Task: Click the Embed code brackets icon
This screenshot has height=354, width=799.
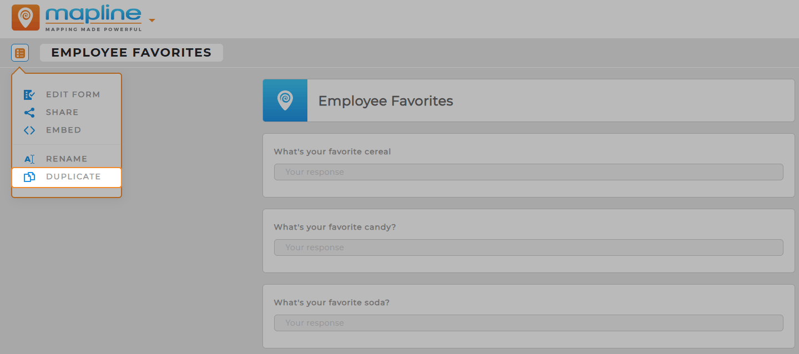Action: [x=29, y=130]
